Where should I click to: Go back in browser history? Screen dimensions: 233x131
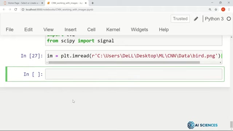coord(4,9)
